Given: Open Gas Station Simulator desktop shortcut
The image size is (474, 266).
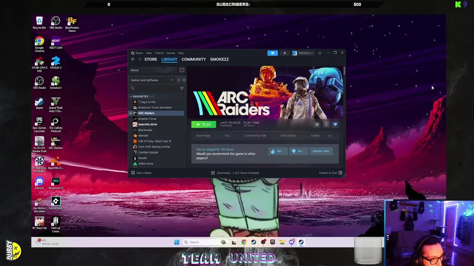Looking at the screenshot, I should 39,205.
